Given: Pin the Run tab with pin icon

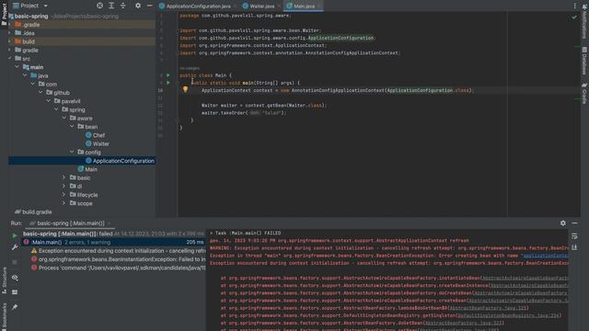Looking at the screenshot, I should (15, 307).
